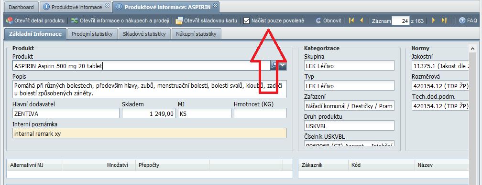Click the Interní poznámka field
Viewport: 482px width, 185px height.
(150, 133)
